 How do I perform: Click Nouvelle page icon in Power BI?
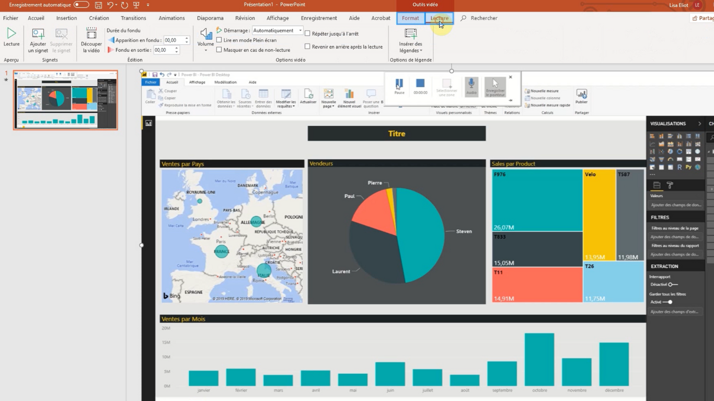coord(329,94)
